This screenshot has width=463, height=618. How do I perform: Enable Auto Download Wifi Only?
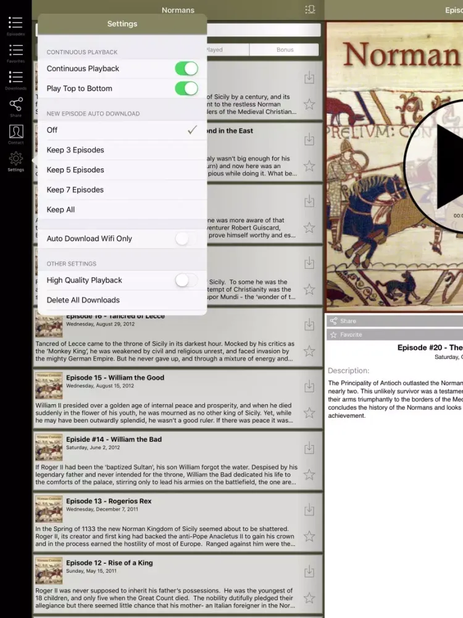coord(186,239)
